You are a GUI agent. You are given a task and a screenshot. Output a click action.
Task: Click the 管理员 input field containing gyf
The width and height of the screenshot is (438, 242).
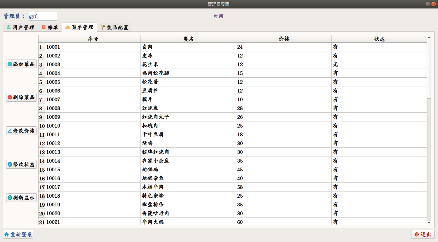[x=43, y=16]
